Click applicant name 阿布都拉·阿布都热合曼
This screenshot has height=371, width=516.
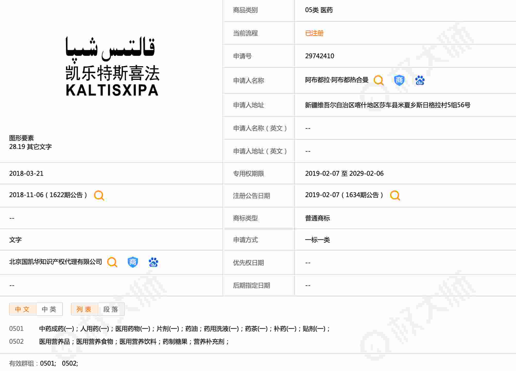pyautogui.click(x=337, y=80)
